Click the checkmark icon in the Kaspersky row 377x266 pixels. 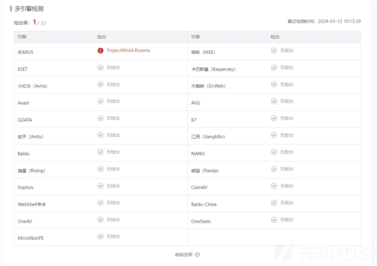click(x=274, y=67)
